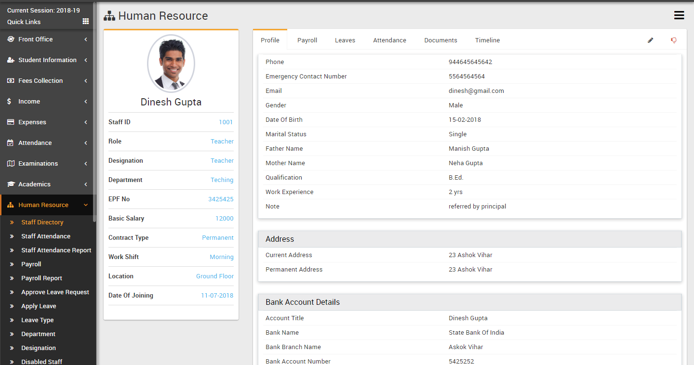Select the Documents tab
Viewport: 694px width, 365px height.
[440, 40]
